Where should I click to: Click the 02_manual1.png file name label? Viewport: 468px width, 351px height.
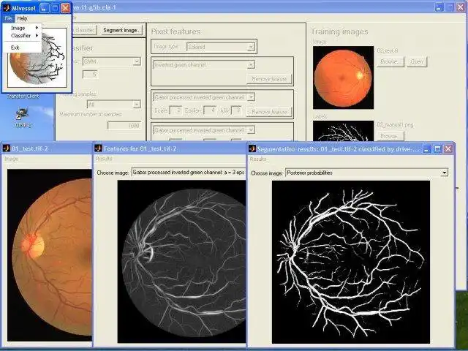[395, 125]
